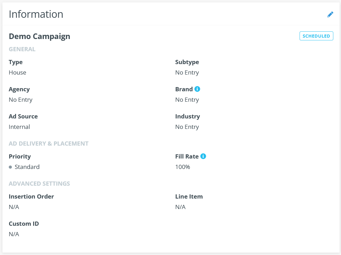Screen dimensions: 341x255
Task: Click the ADVANCED SETTINGS section header
Action: pyautogui.click(x=39, y=184)
